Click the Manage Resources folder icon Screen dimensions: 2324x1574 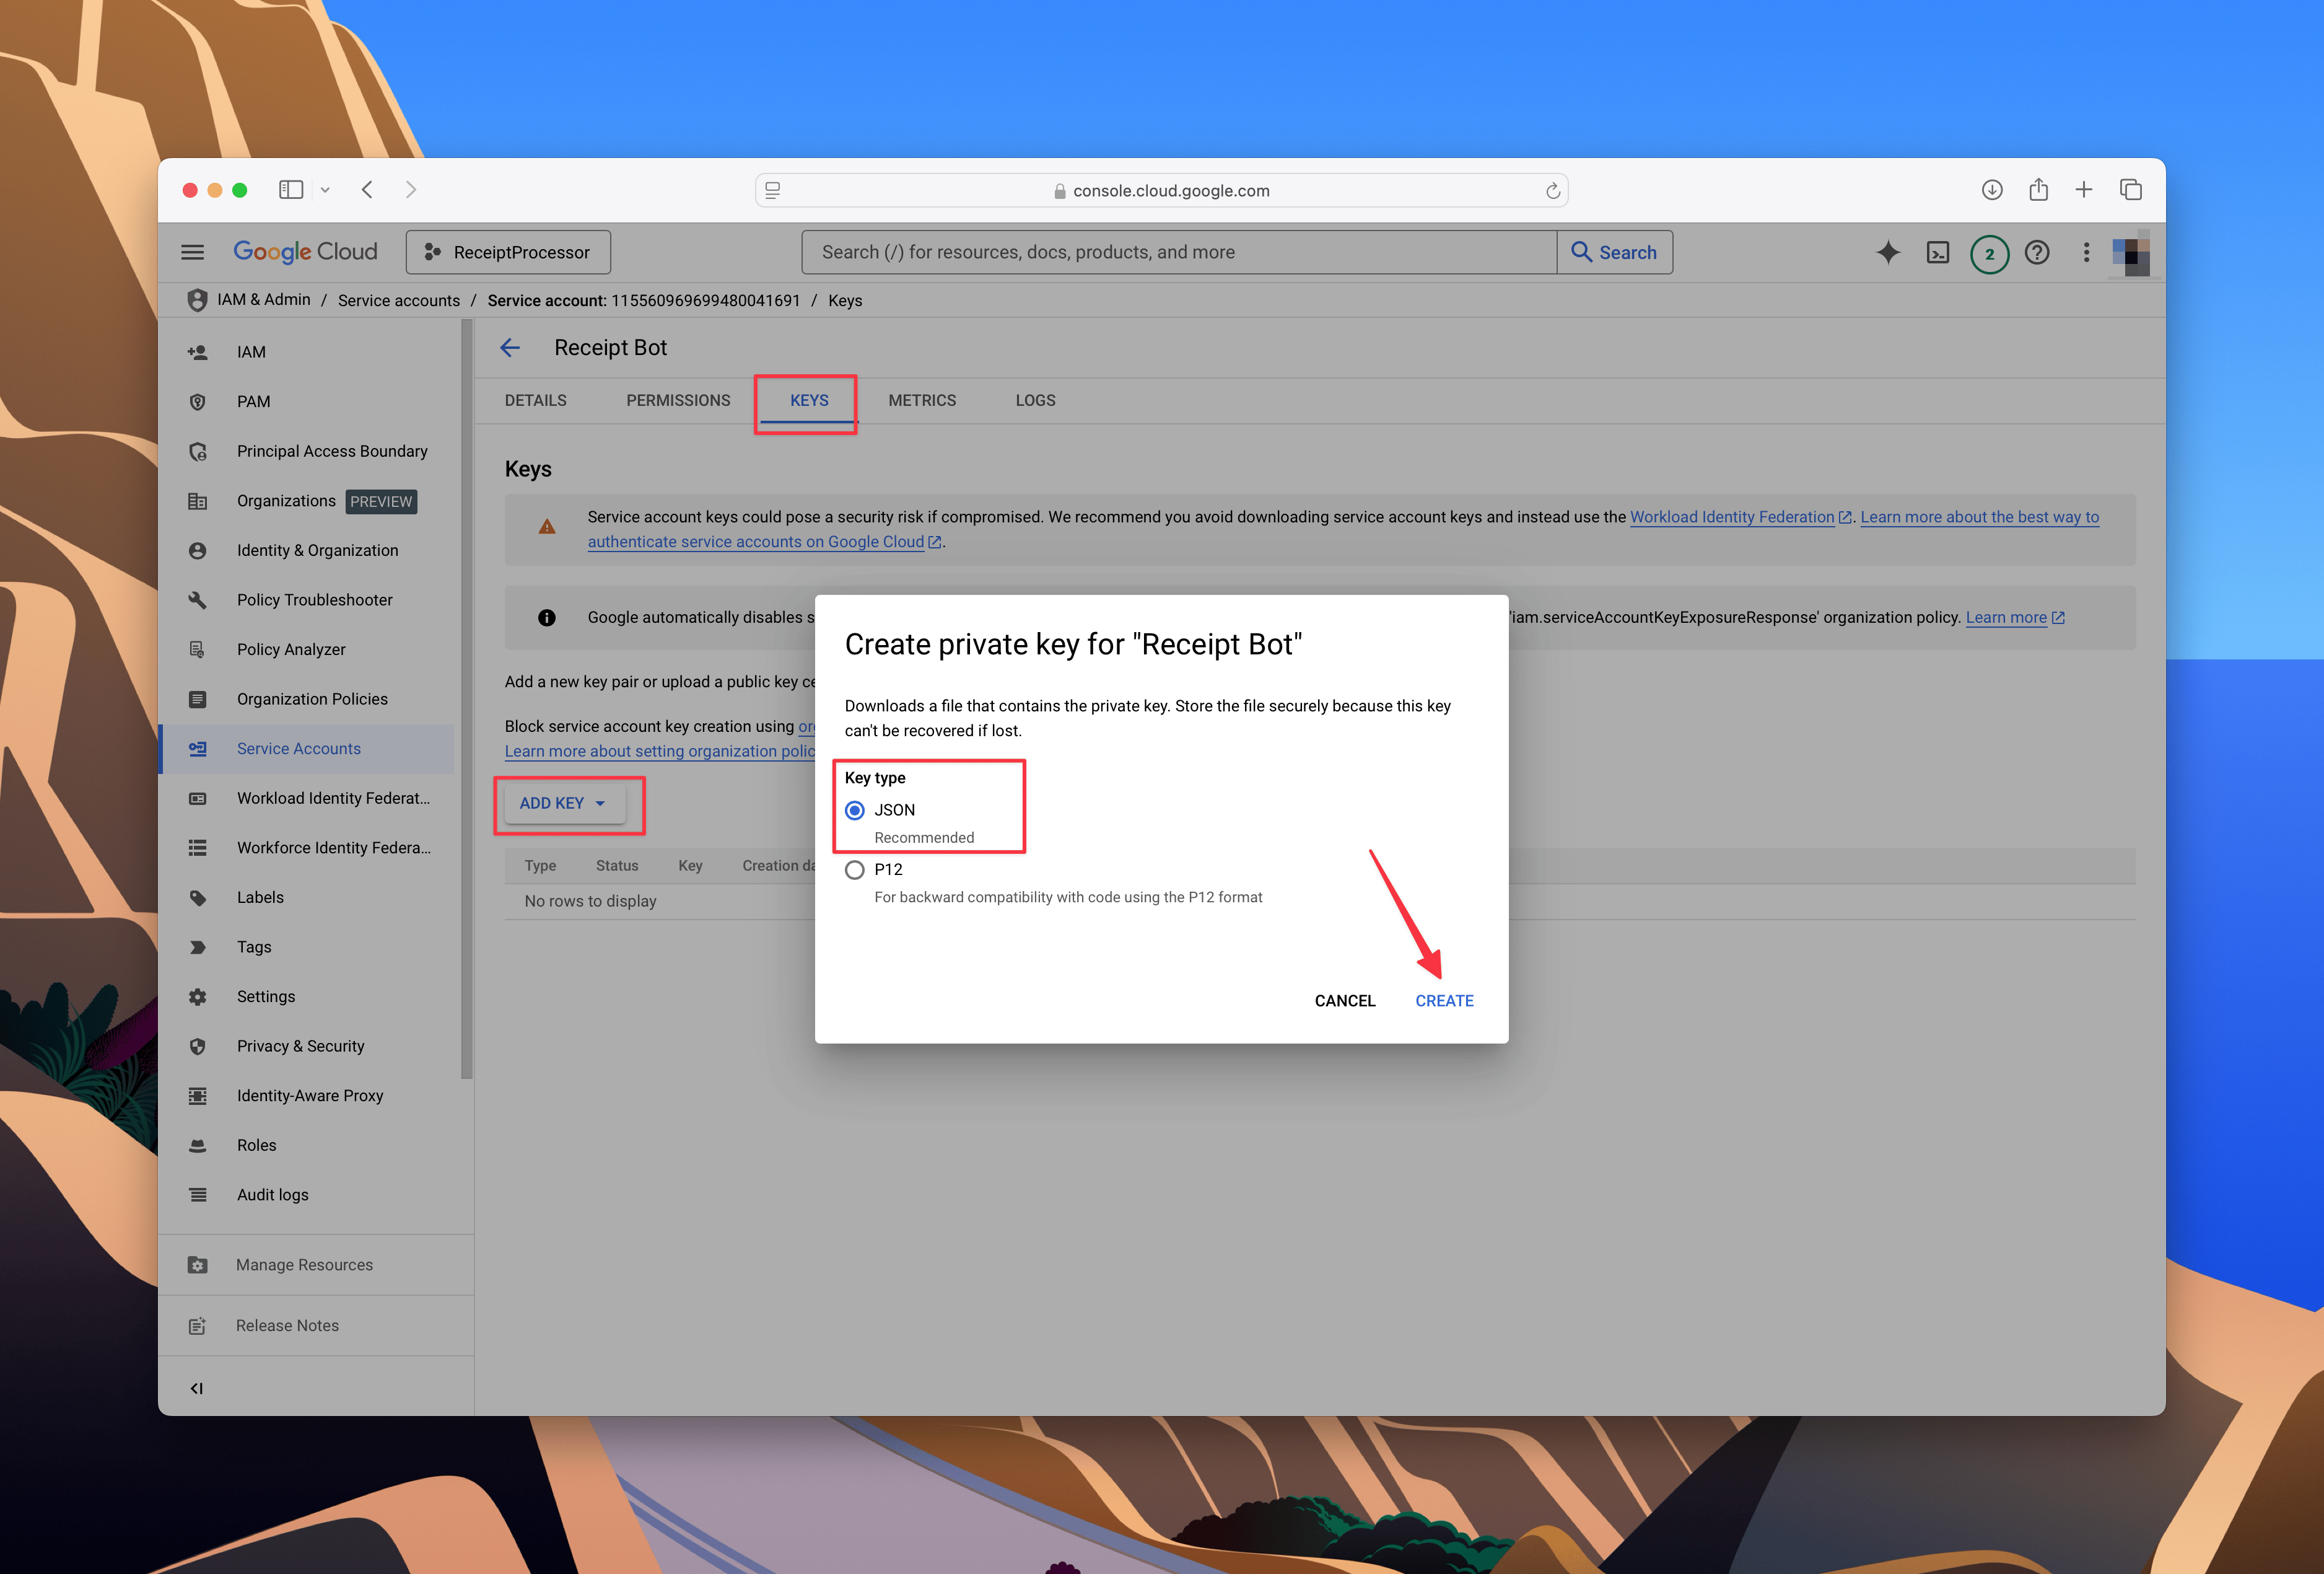[197, 1265]
